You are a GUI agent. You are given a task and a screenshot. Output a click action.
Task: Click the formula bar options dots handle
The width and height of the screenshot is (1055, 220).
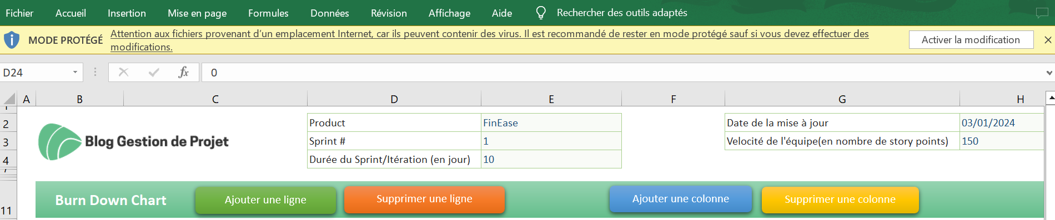(x=95, y=73)
